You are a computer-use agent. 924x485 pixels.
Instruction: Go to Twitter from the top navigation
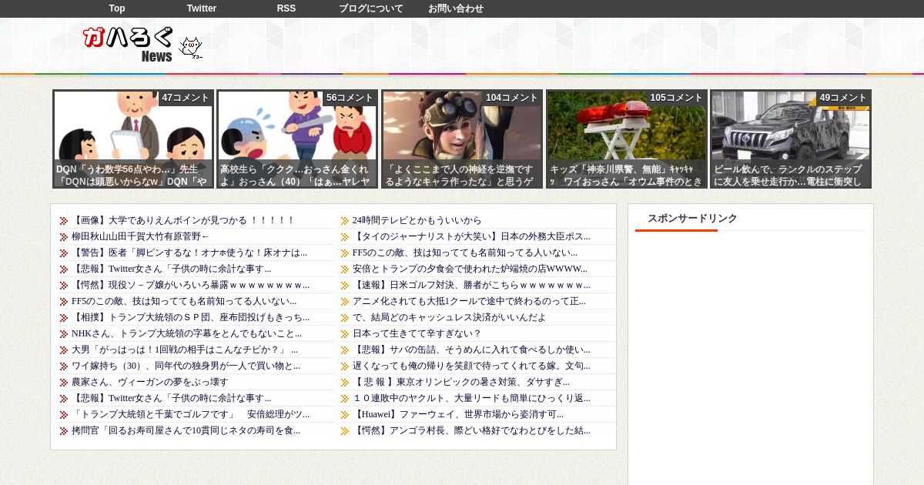(202, 8)
